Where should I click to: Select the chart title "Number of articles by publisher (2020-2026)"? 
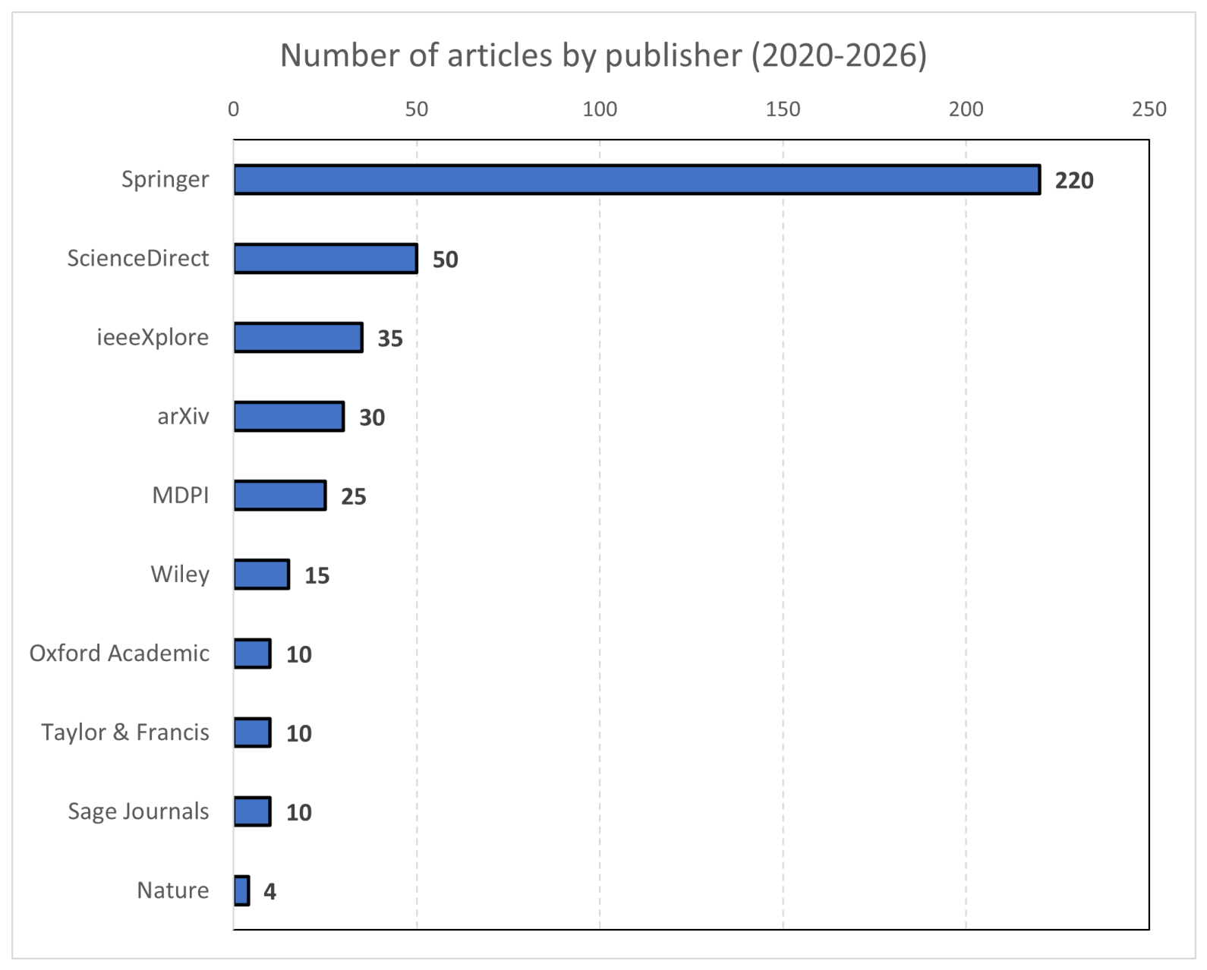click(603, 55)
